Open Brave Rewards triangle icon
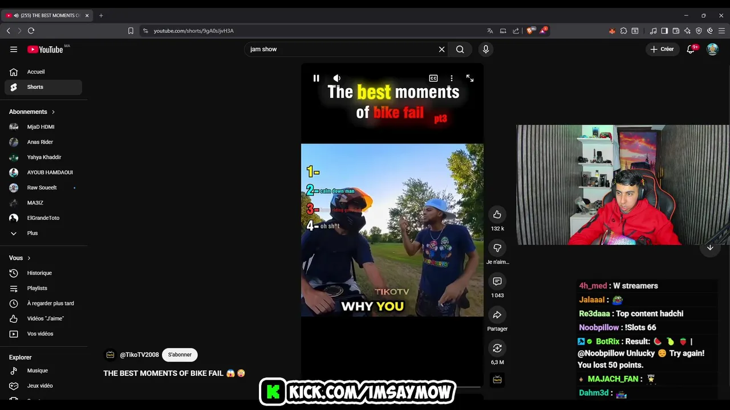This screenshot has height=410, width=730. [x=543, y=31]
